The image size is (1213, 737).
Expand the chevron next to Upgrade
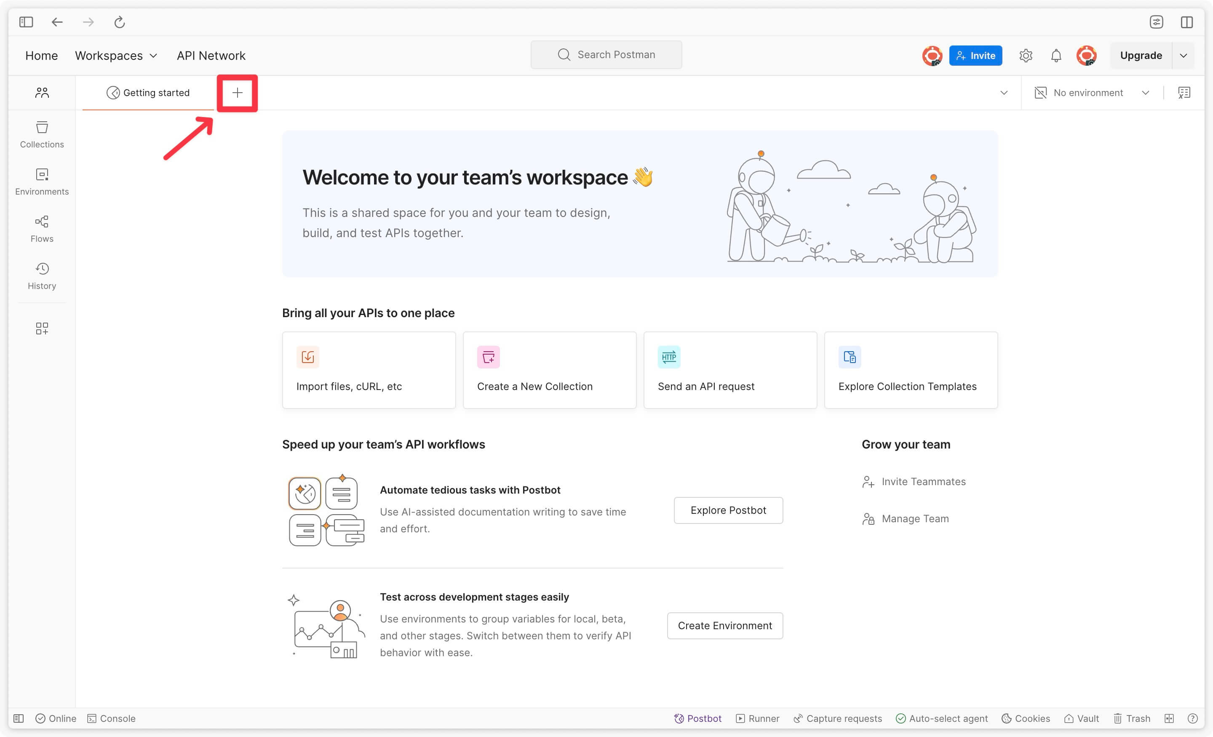[x=1184, y=56]
